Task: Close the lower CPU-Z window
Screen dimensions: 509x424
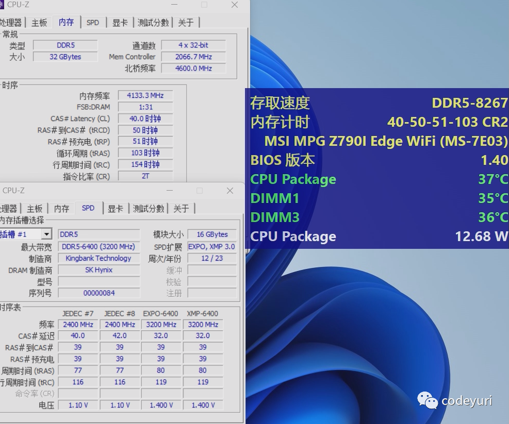Action: (230, 191)
